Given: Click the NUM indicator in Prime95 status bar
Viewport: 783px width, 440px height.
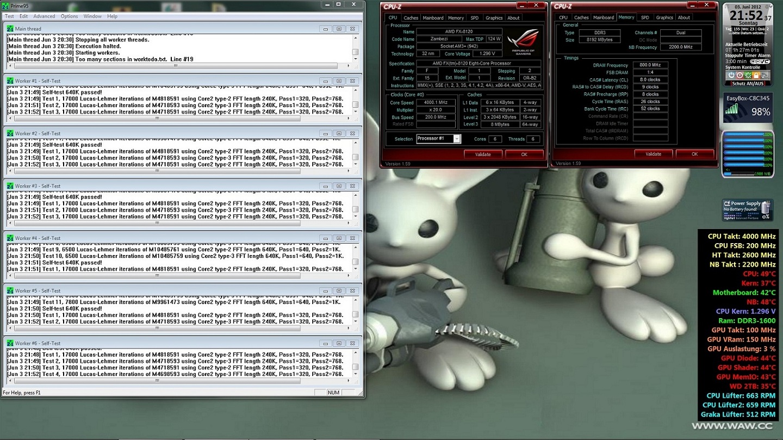Looking at the screenshot, I should (x=333, y=393).
